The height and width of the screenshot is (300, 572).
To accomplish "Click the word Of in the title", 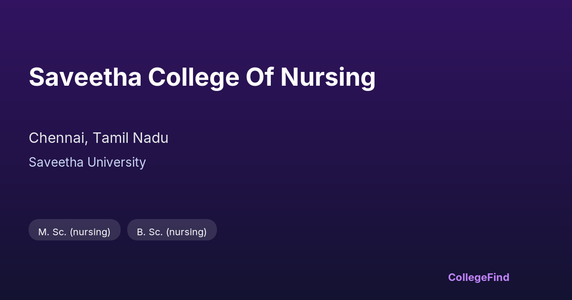I will (x=259, y=77).
